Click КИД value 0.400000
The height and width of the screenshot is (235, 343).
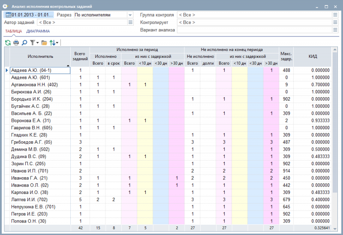click(320, 199)
